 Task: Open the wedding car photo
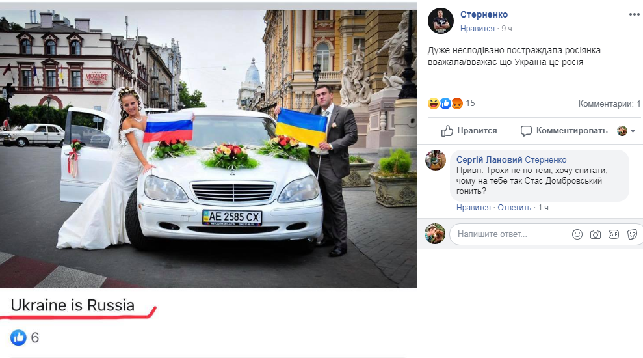208,149
